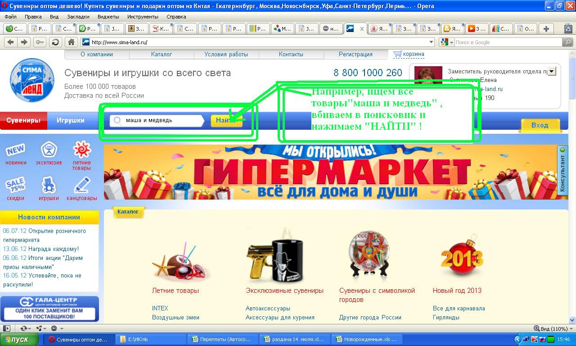The width and height of the screenshot is (576, 346).
Task: Open the Летние товары category link
Action: (x=175, y=291)
